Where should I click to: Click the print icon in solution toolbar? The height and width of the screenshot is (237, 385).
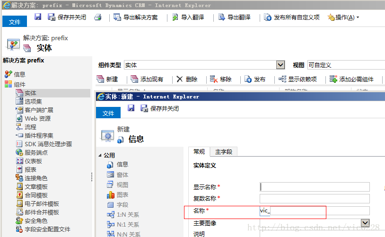[x=98, y=17]
